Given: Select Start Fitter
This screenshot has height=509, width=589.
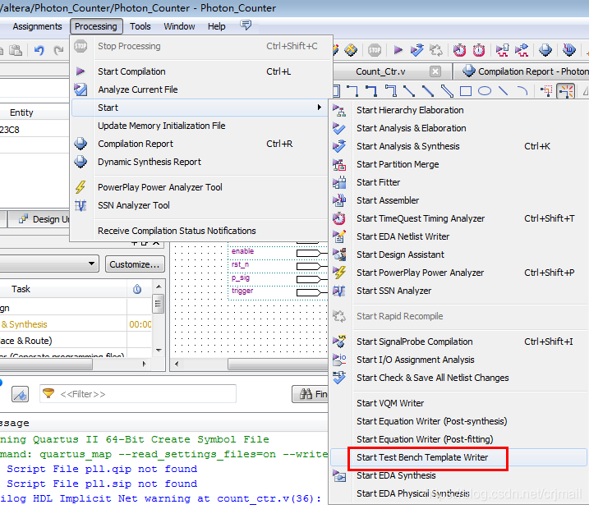Looking at the screenshot, I should click(x=458, y=182).
